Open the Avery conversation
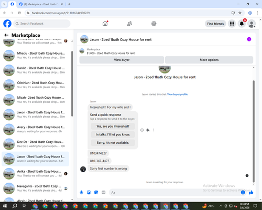This screenshot has height=210, width=262. [35, 129]
